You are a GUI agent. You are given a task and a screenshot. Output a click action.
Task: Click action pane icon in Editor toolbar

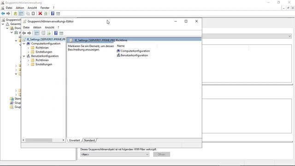[61, 33]
